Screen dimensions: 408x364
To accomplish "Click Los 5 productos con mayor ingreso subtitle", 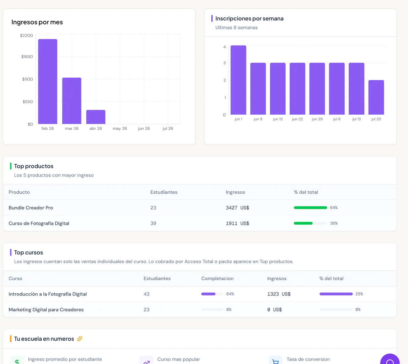I will pos(54,175).
